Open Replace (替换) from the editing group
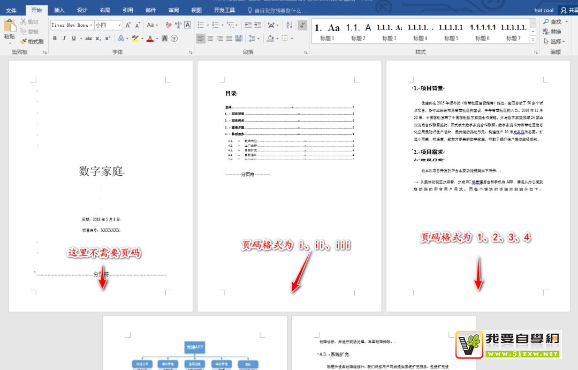This screenshot has height=370, width=578. [x=557, y=31]
